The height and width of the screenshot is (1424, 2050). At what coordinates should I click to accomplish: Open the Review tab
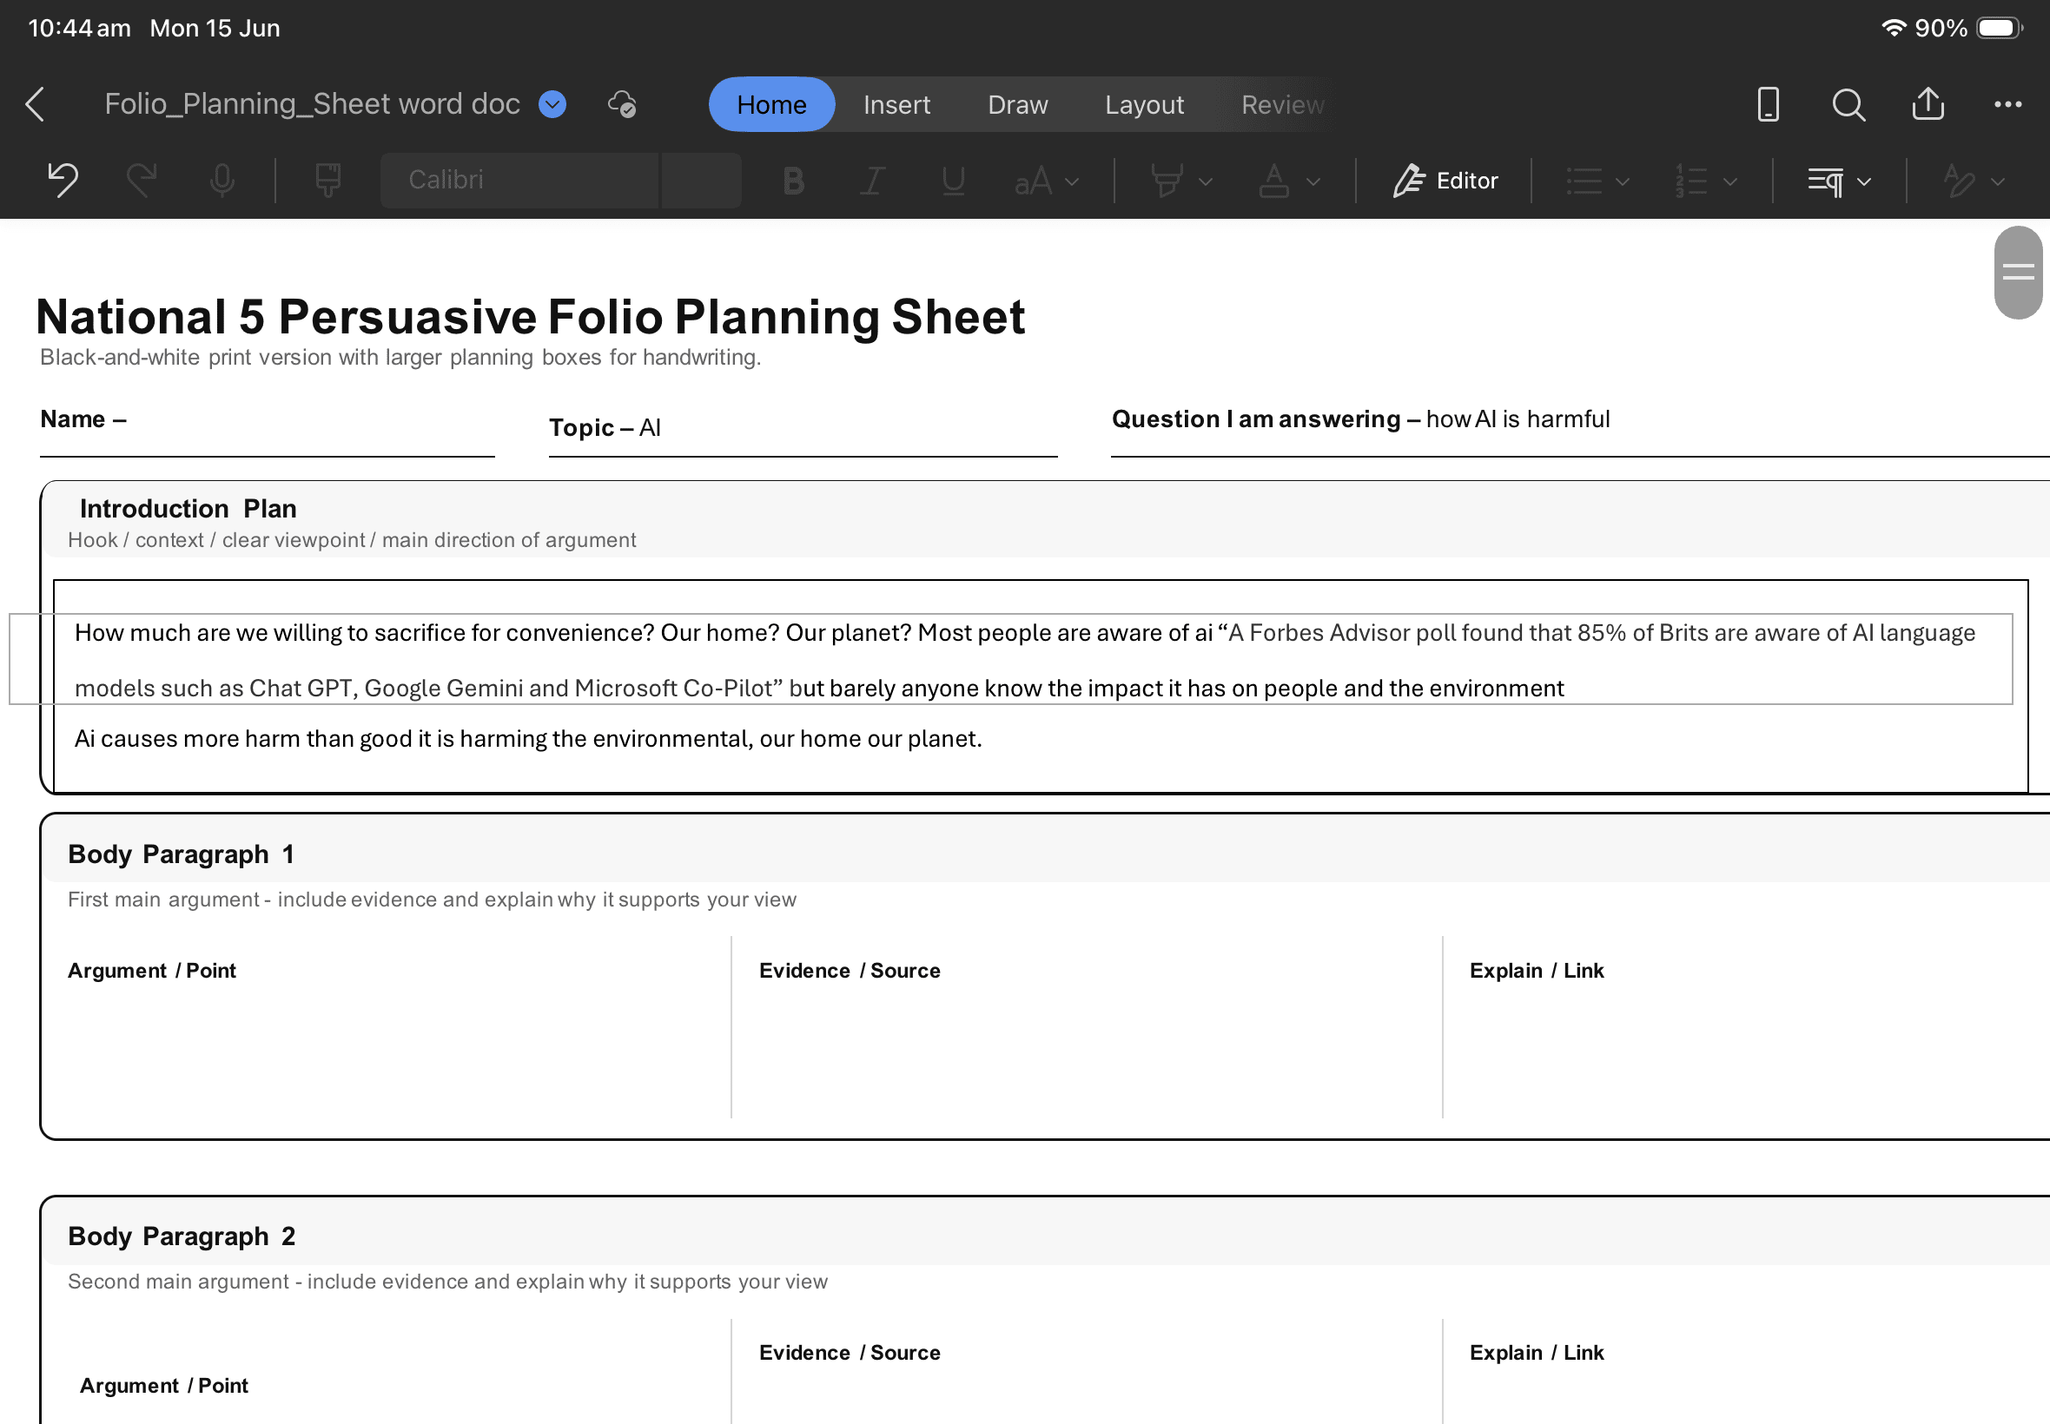[x=1282, y=104]
